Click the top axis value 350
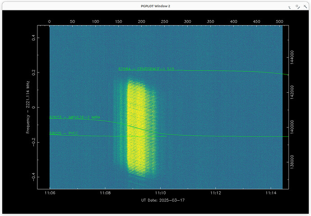This screenshot has height=216, width=311. point(210,22)
